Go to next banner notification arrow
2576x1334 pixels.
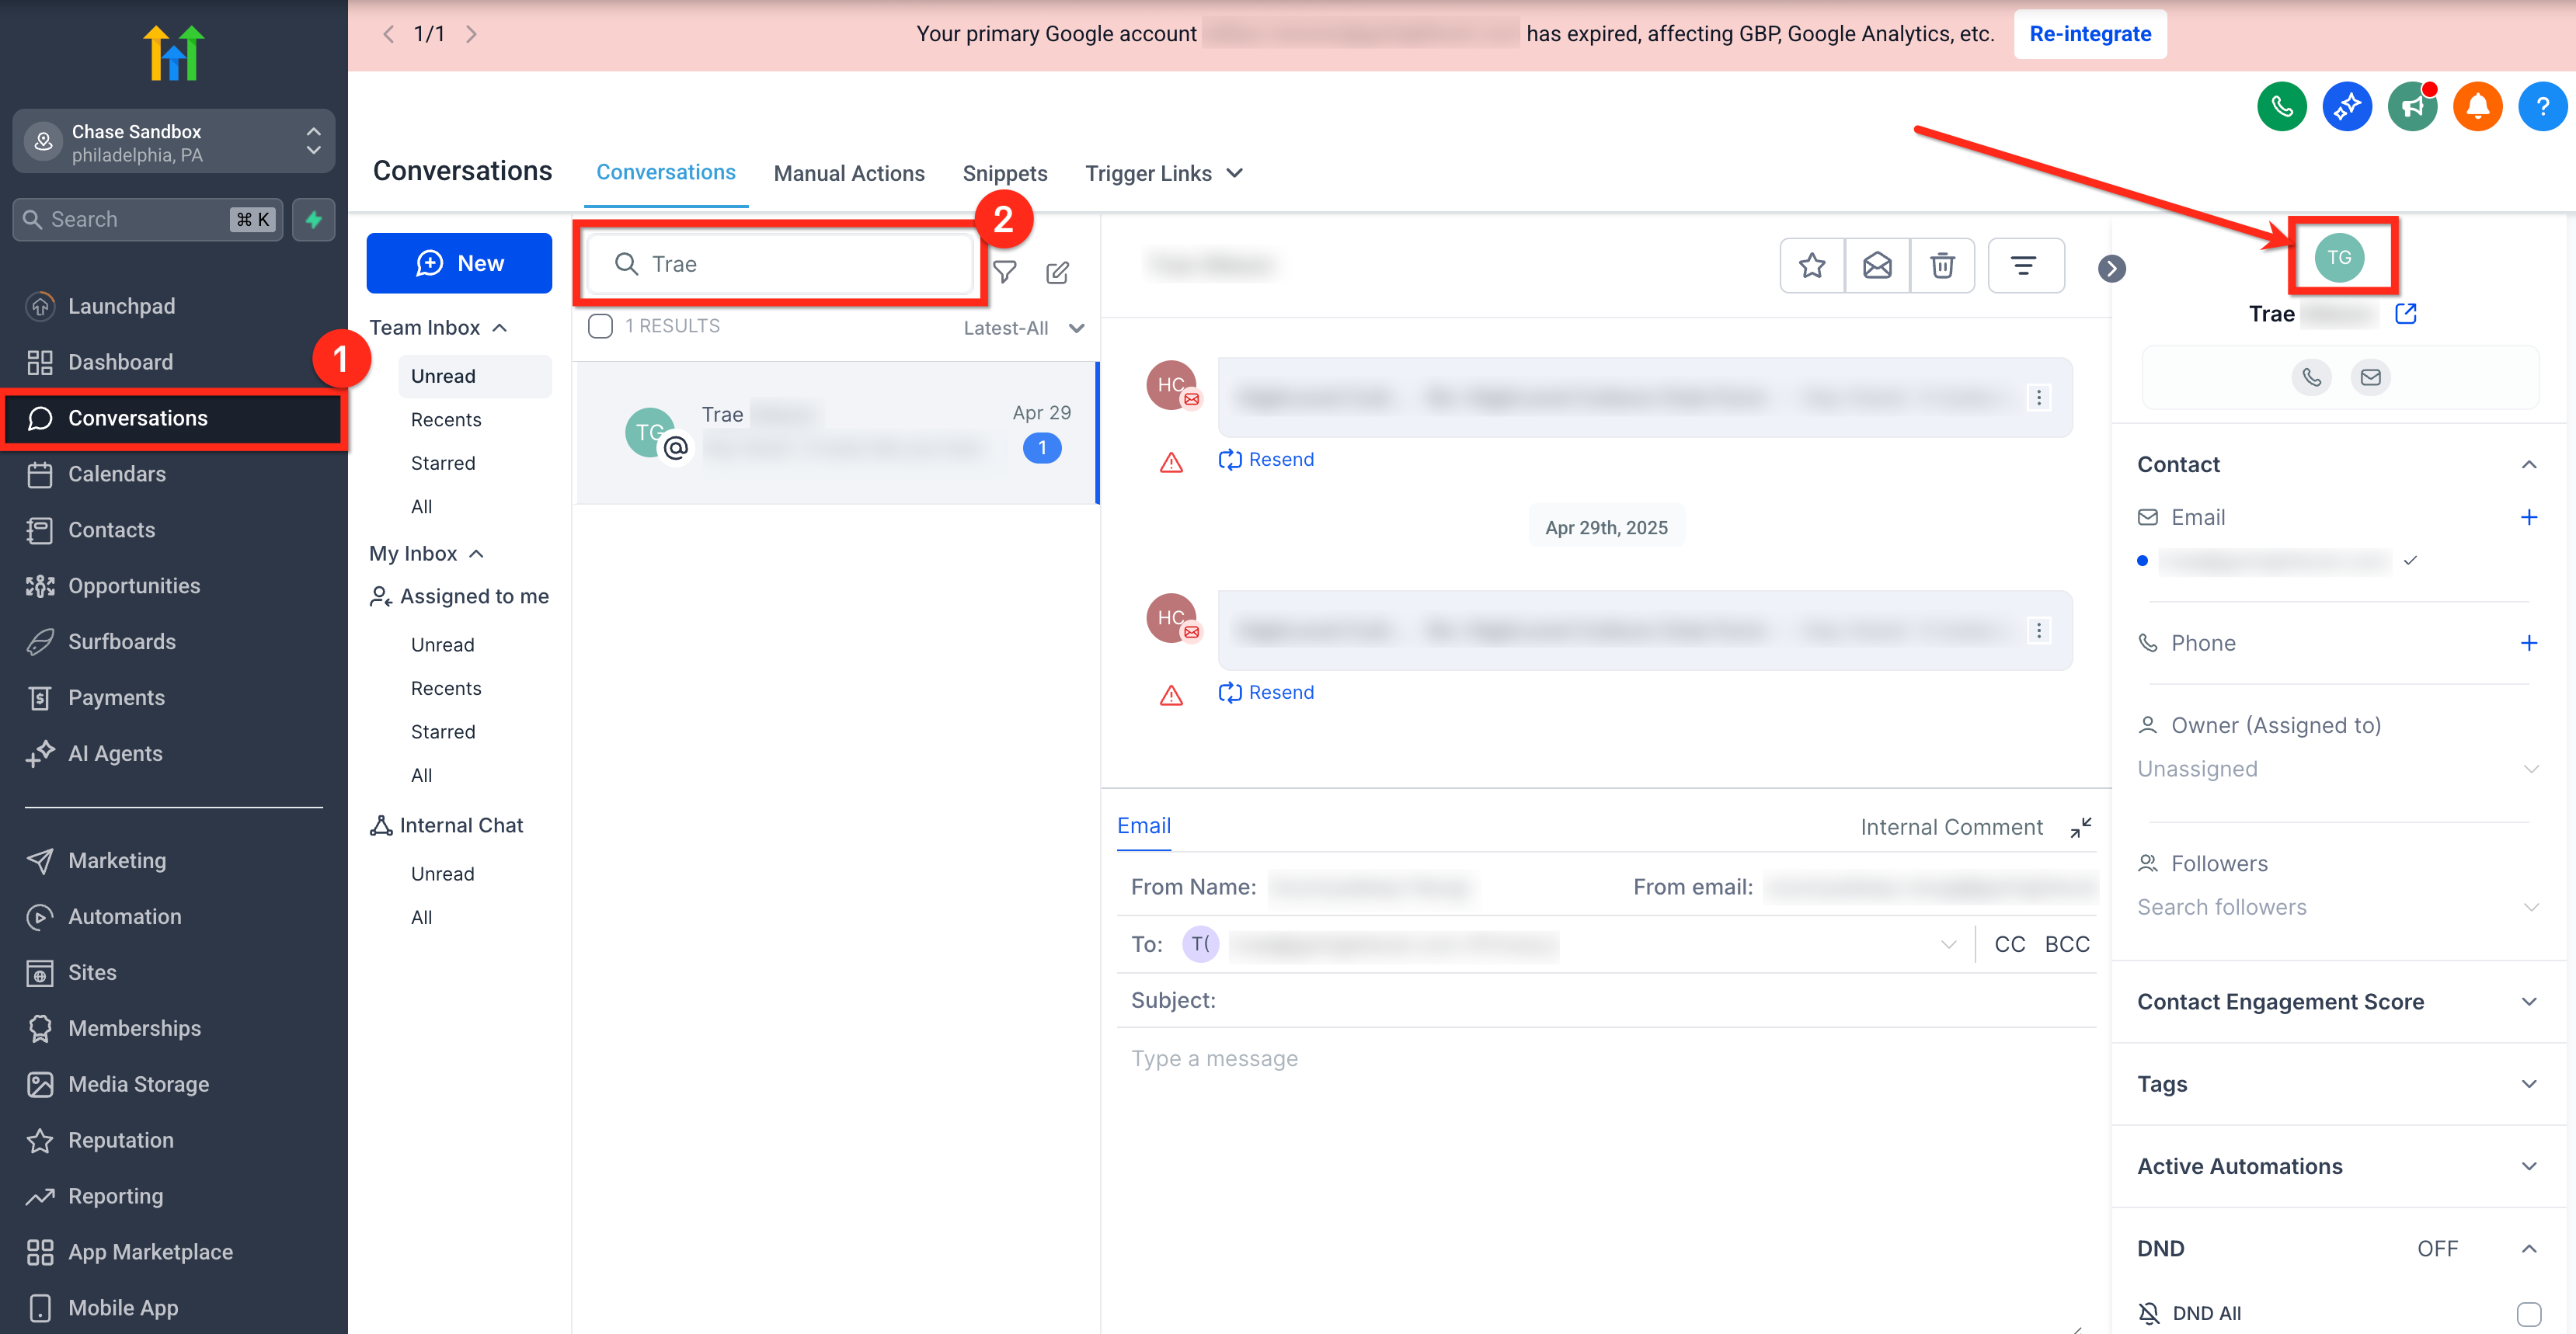tap(471, 34)
